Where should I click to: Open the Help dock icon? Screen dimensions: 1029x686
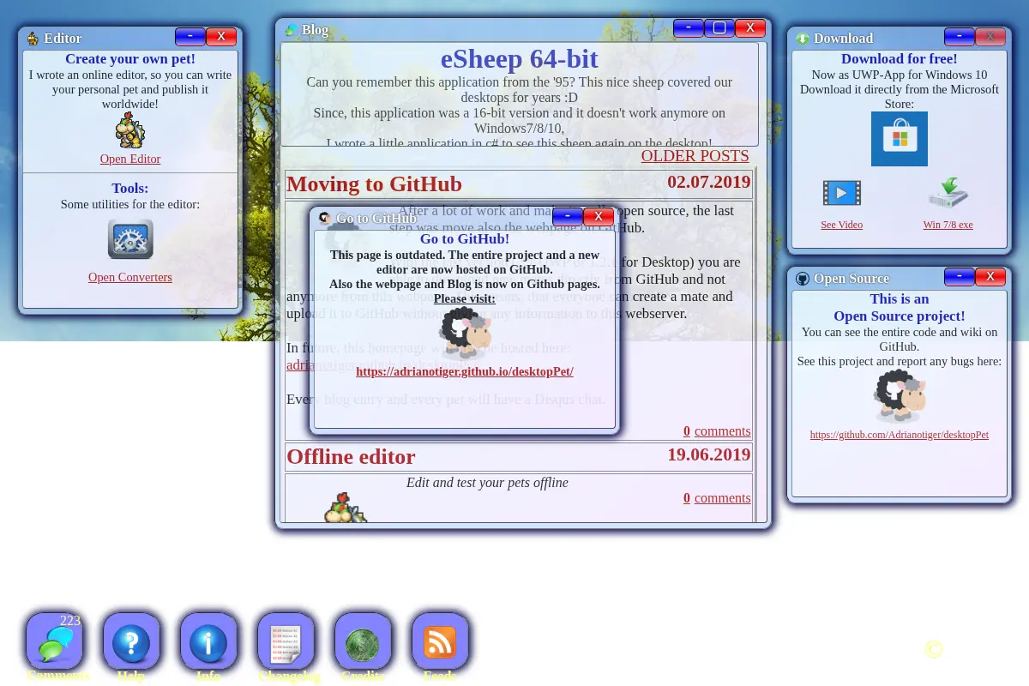(x=131, y=641)
